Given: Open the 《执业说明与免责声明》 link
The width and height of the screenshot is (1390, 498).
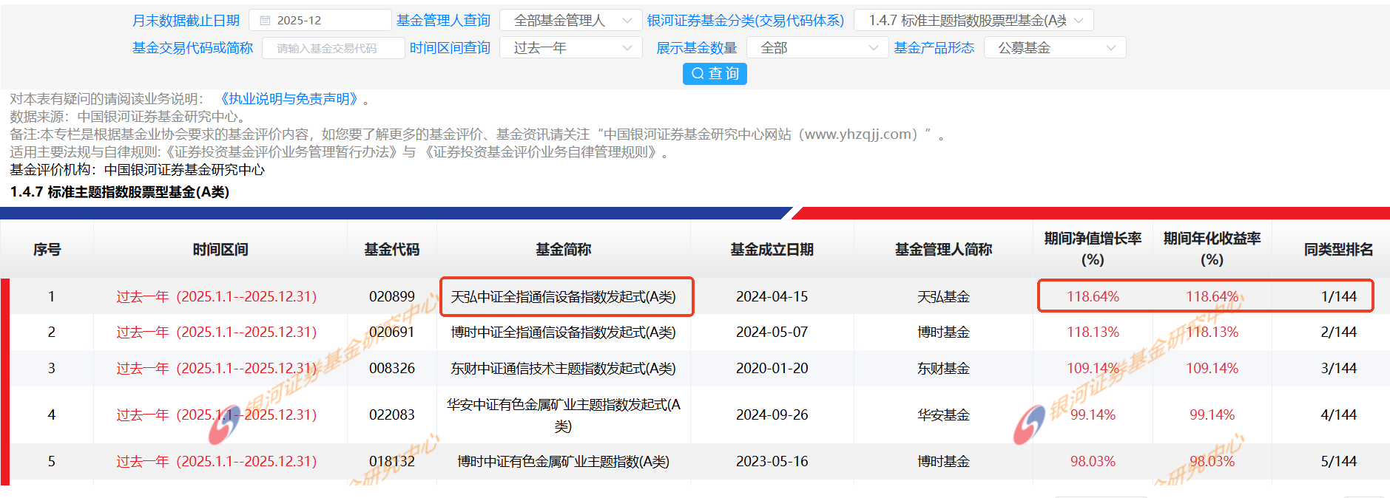Looking at the screenshot, I should (289, 99).
